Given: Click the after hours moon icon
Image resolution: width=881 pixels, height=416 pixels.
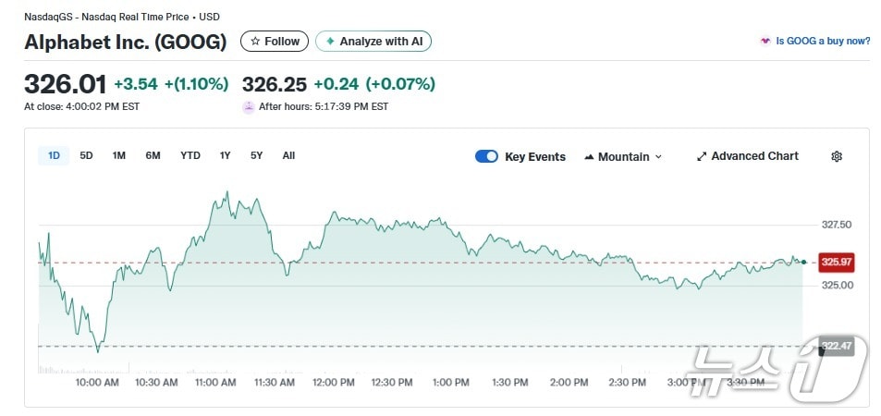Looking at the screenshot, I should pyautogui.click(x=249, y=107).
